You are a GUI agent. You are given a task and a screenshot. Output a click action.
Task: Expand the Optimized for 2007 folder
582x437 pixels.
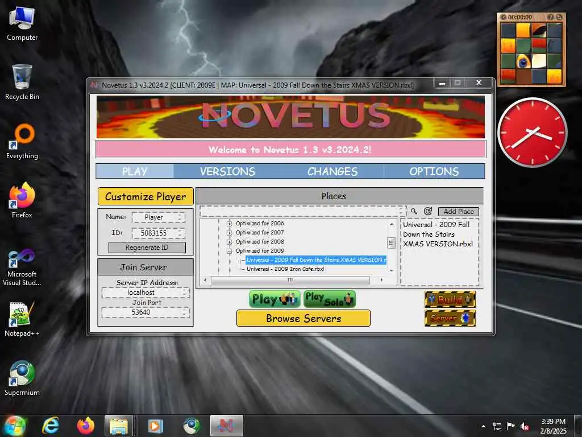click(x=230, y=233)
